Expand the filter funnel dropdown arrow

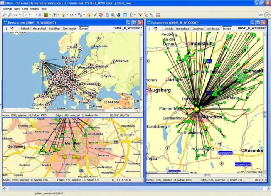(59, 15)
